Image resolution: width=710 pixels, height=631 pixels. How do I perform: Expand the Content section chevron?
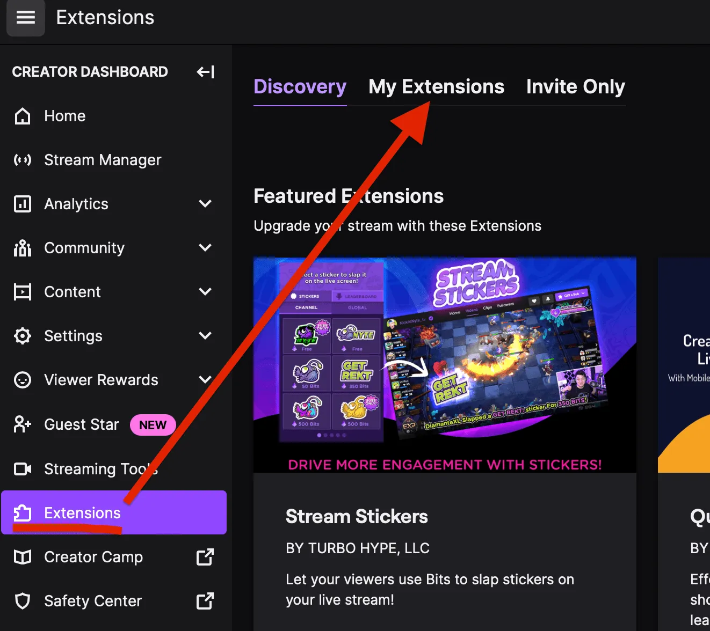[205, 292]
